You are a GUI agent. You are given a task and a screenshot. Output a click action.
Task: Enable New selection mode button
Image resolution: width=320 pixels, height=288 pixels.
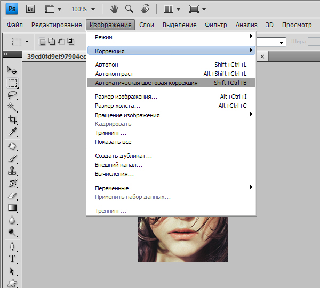tap(42, 42)
